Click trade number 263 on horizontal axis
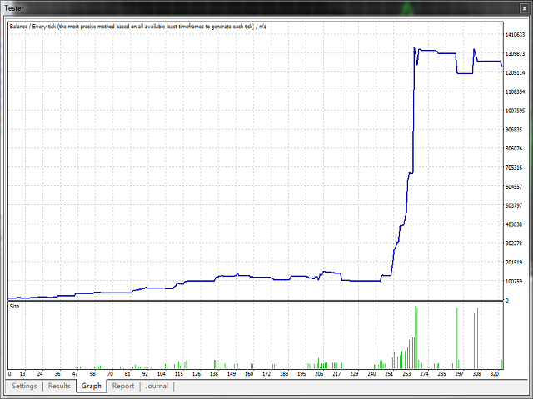533x399 pixels. 406,375
